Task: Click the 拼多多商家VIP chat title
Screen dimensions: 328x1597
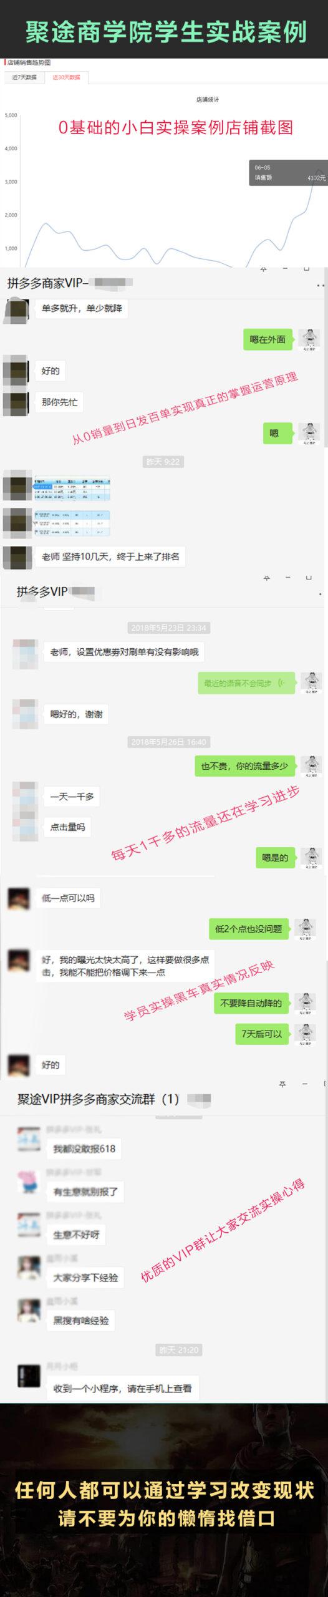Action: pyautogui.click(x=47, y=284)
